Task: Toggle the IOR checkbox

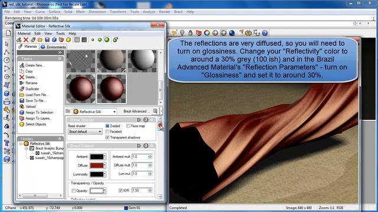Action: [120, 190]
